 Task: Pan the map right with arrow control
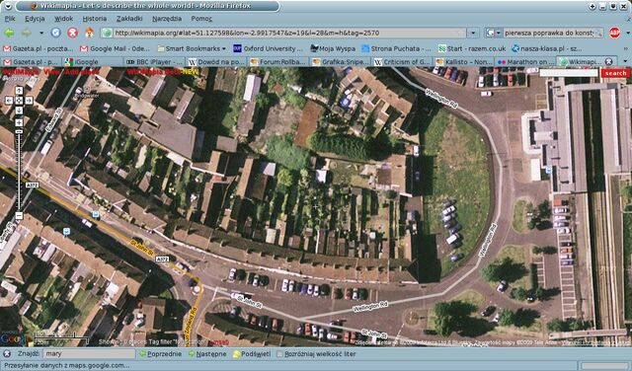coord(29,101)
